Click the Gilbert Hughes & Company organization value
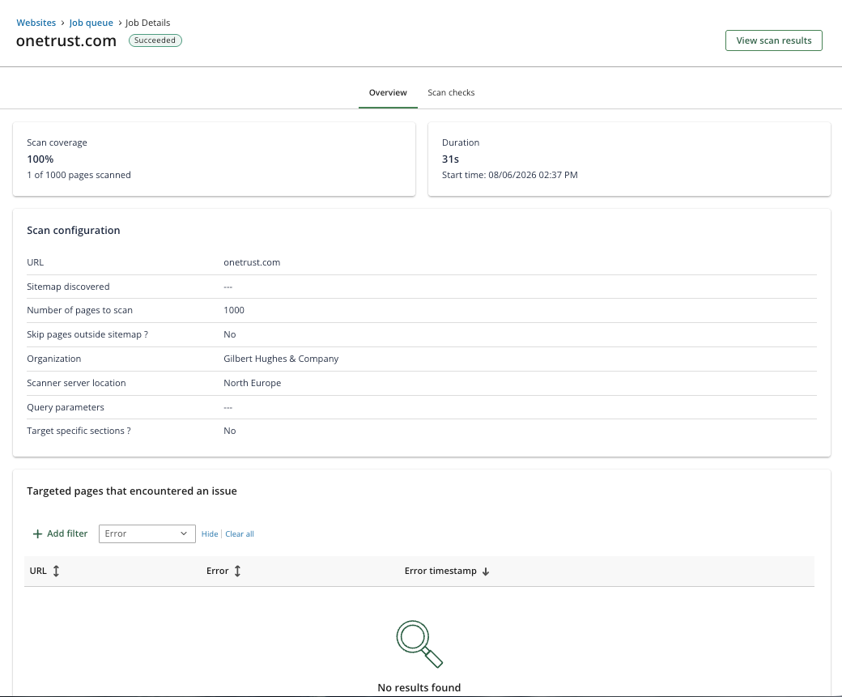 pyautogui.click(x=281, y=358)
